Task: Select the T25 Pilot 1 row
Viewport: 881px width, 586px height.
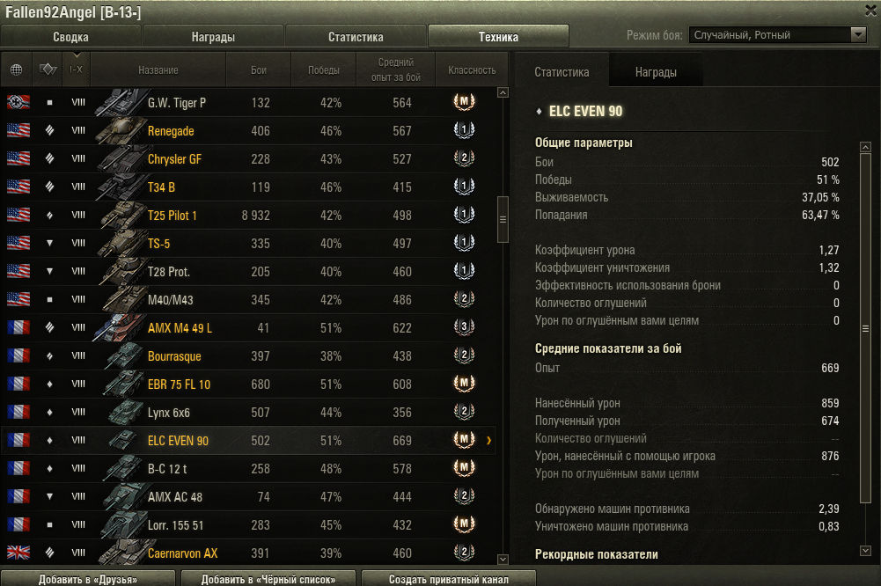Action: click(x=248, y=216)
